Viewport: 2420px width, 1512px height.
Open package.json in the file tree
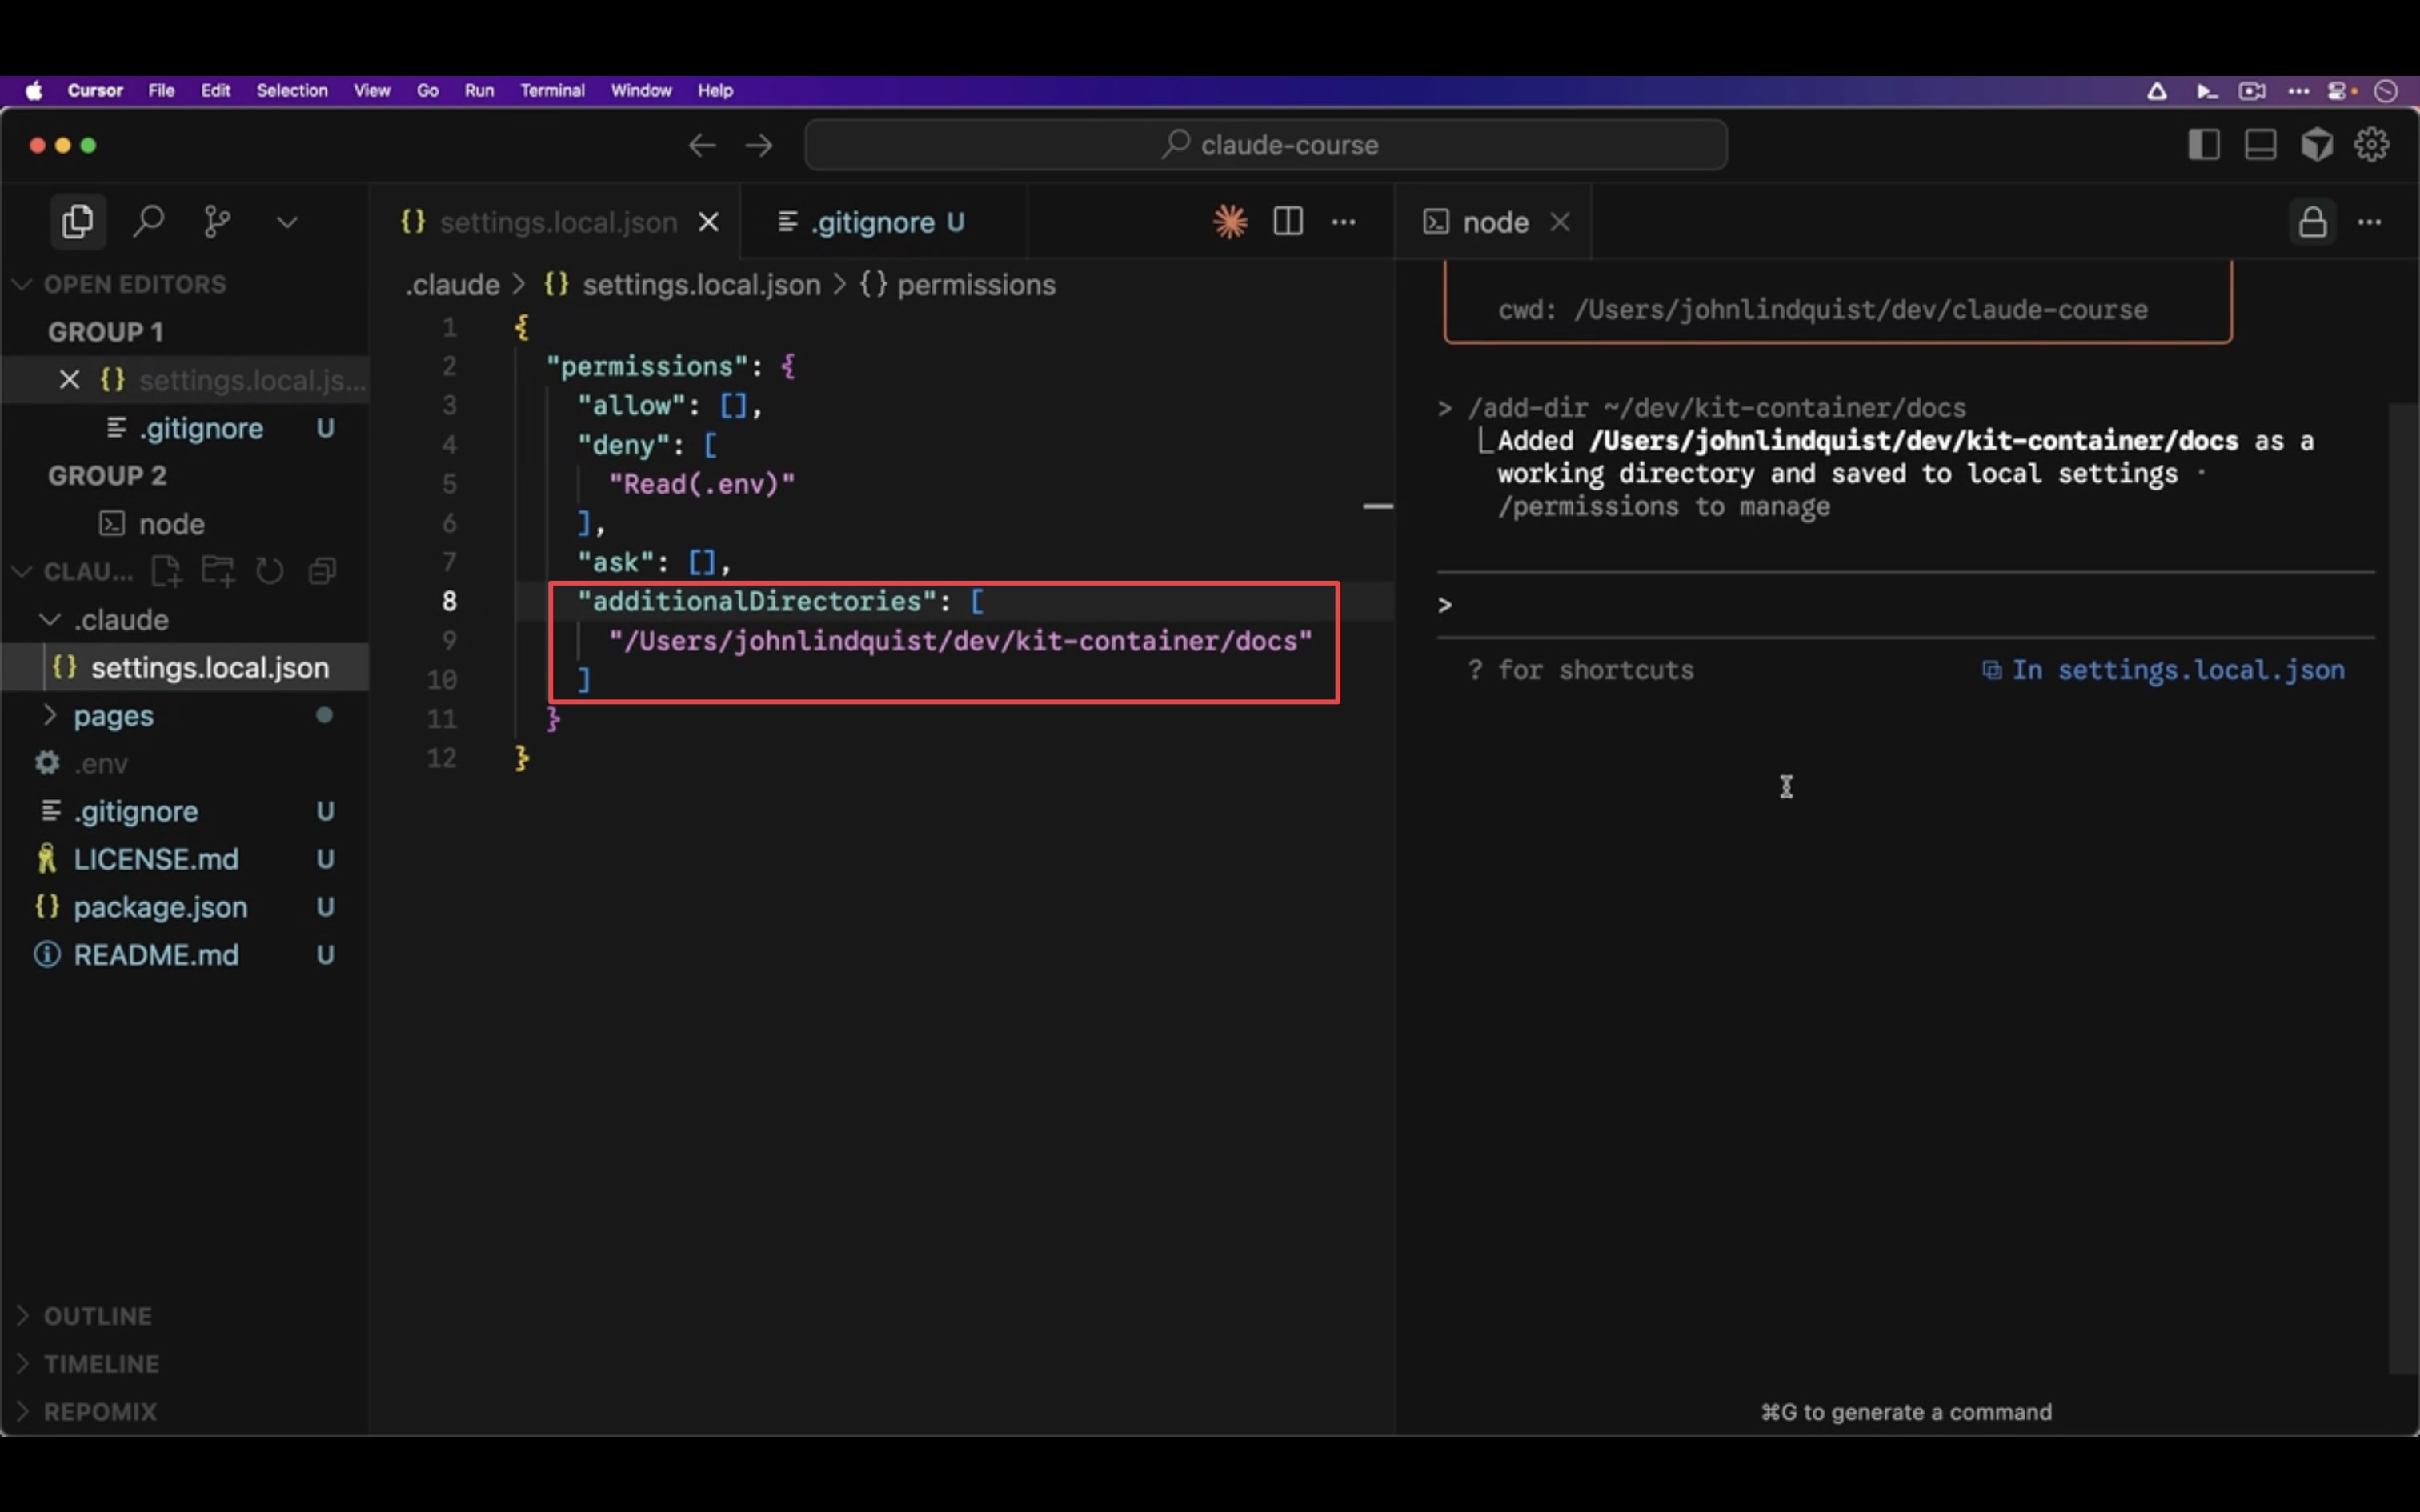click(x=185, y=907)
